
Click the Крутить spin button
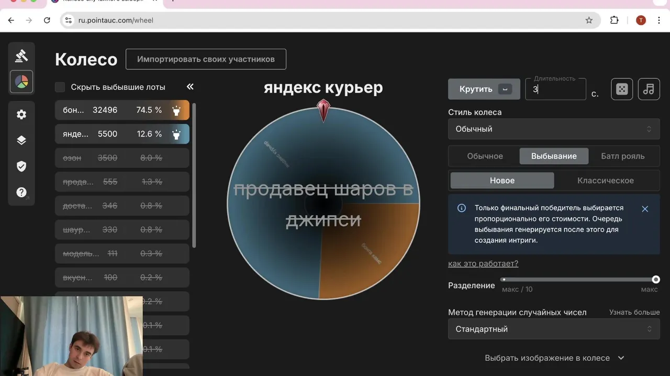point(484,89)
